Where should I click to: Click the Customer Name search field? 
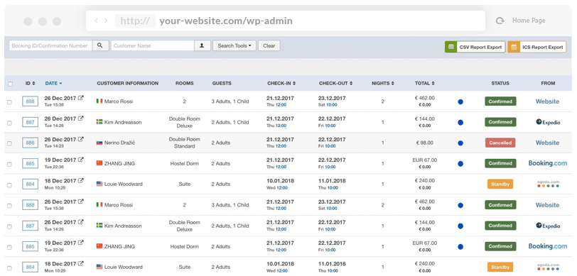152,46
